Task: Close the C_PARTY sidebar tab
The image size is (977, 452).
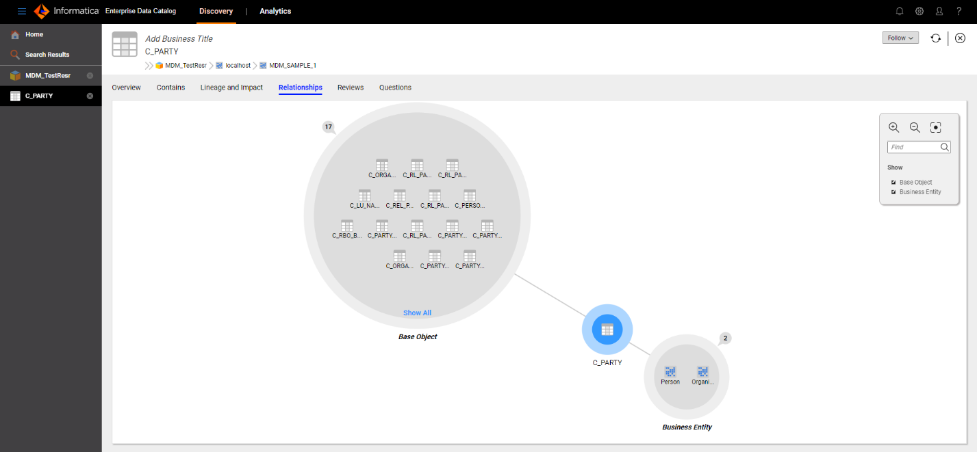Action: (x=90, y=96)
